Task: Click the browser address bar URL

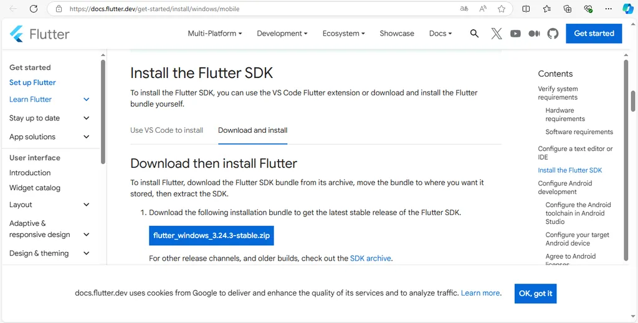Action: [155, 9]
